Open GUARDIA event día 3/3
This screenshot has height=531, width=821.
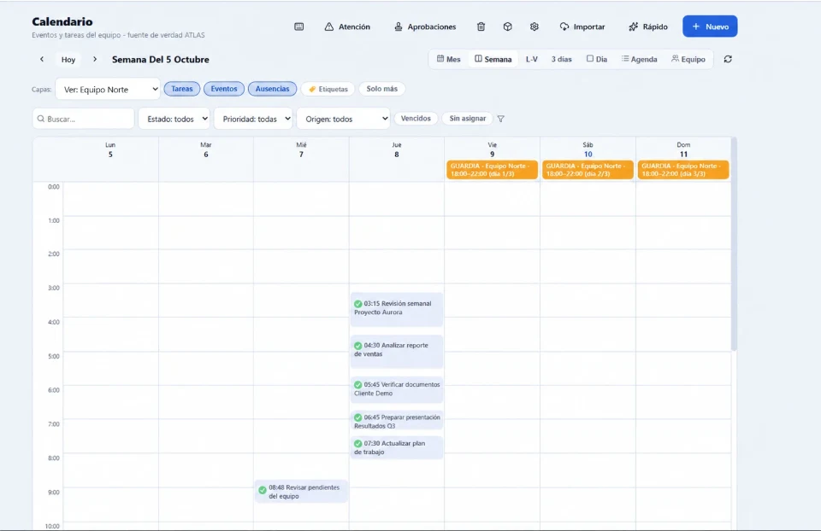(683, 170)
